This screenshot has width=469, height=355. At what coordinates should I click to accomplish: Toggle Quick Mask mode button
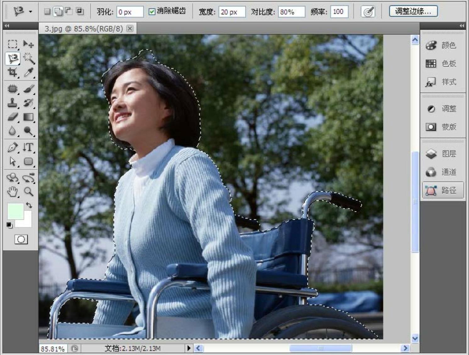(x=21, y=239)
